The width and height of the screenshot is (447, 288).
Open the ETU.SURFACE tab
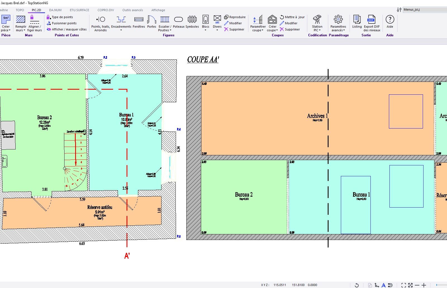[x=79, y=10]
